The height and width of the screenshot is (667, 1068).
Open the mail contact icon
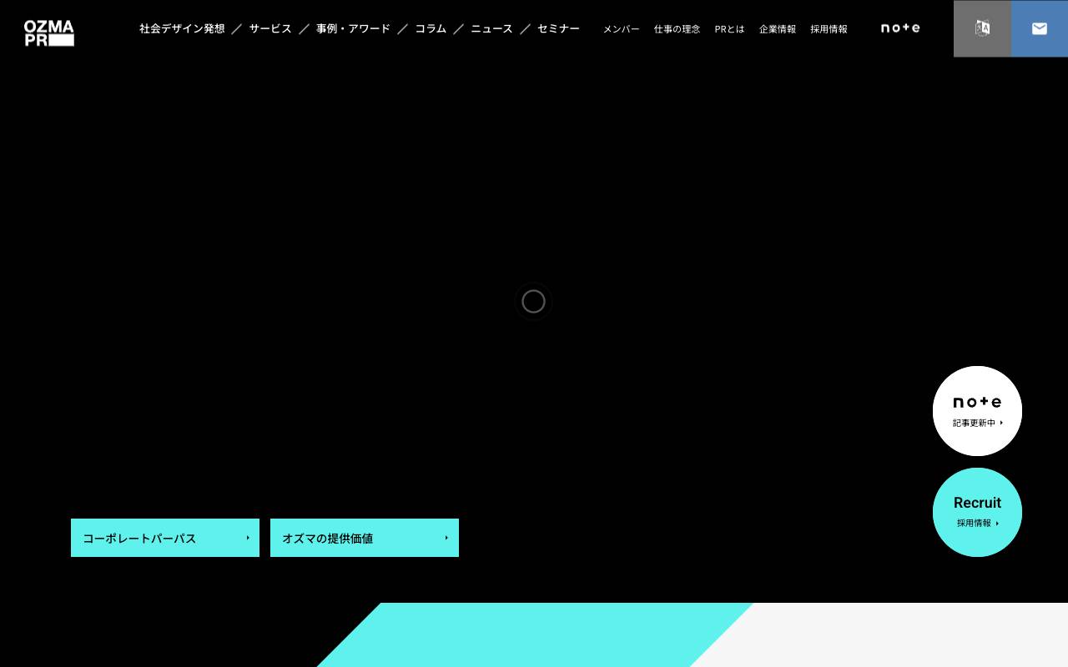pyautogui.click(x=1040, y=28)
